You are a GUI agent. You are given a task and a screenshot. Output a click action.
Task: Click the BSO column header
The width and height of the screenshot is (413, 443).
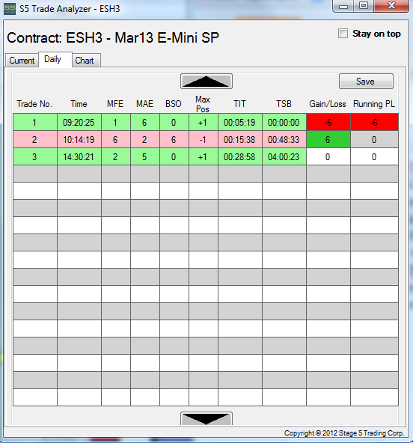point(174,104)
